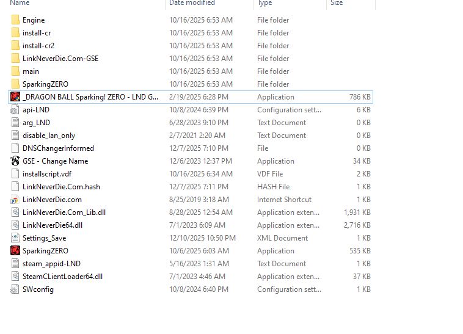Click the SteamCLientLoader64.dll file name

62,277
